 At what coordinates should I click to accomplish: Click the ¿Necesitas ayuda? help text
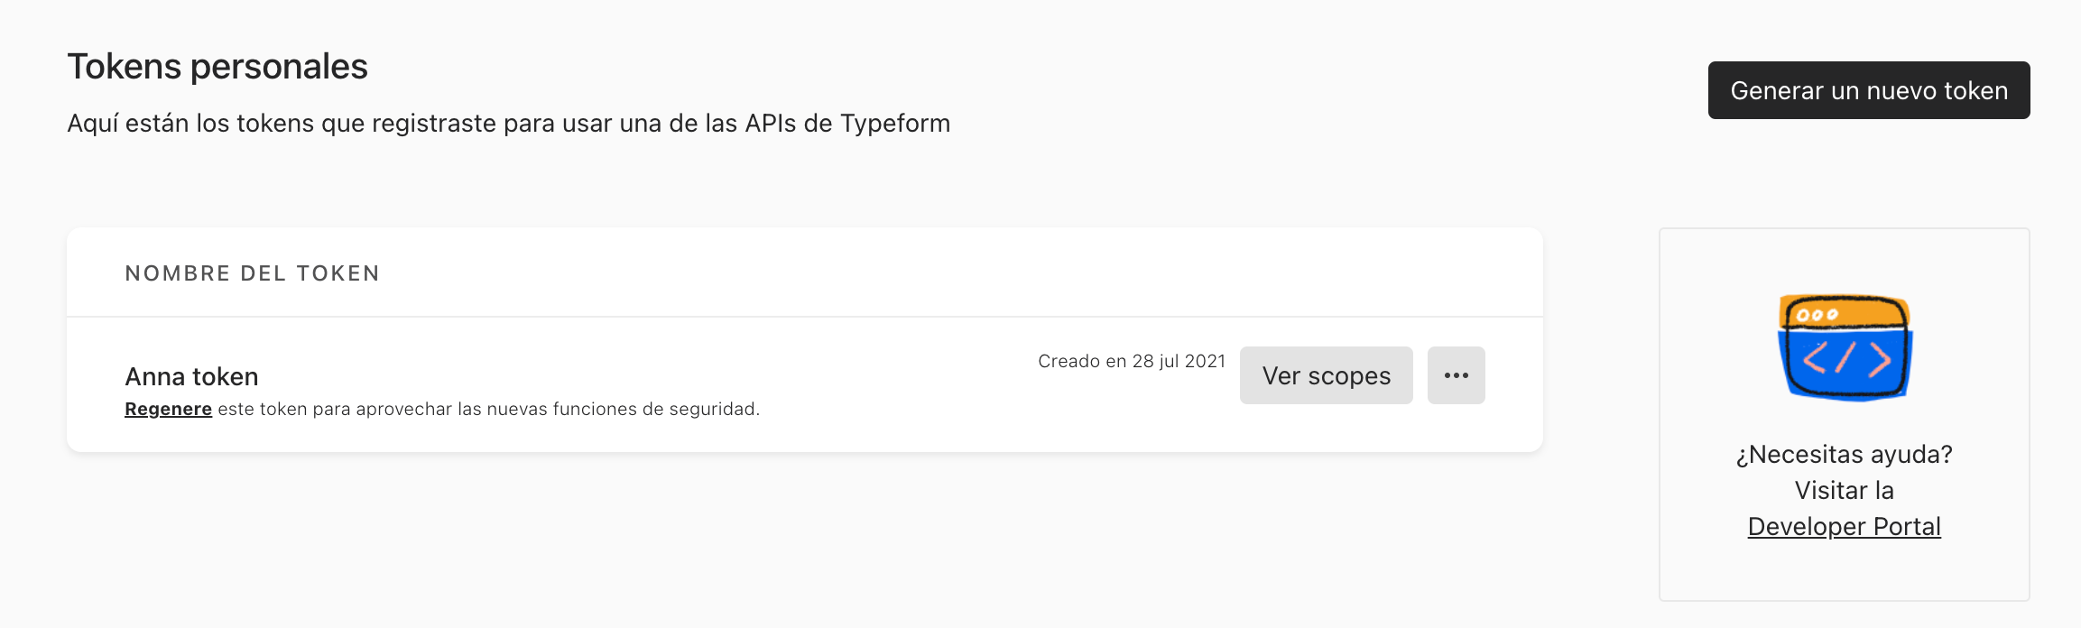(1844, 454)
